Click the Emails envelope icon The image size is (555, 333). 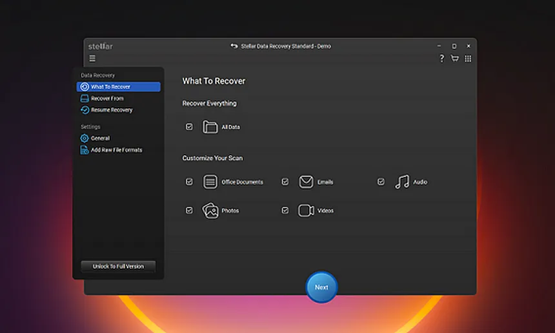click(306, 182)
